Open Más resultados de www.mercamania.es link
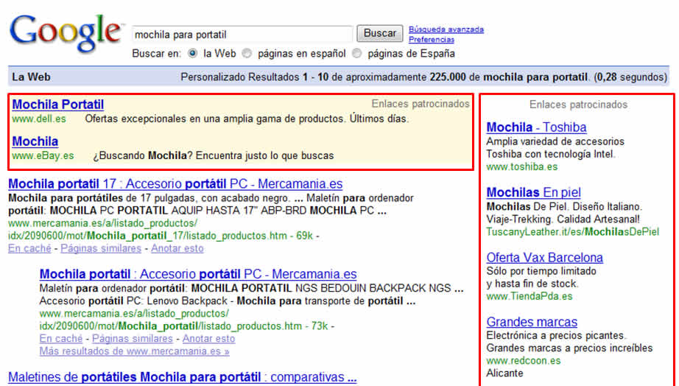The height and width of the screenshot is (386, 679). 134,351
